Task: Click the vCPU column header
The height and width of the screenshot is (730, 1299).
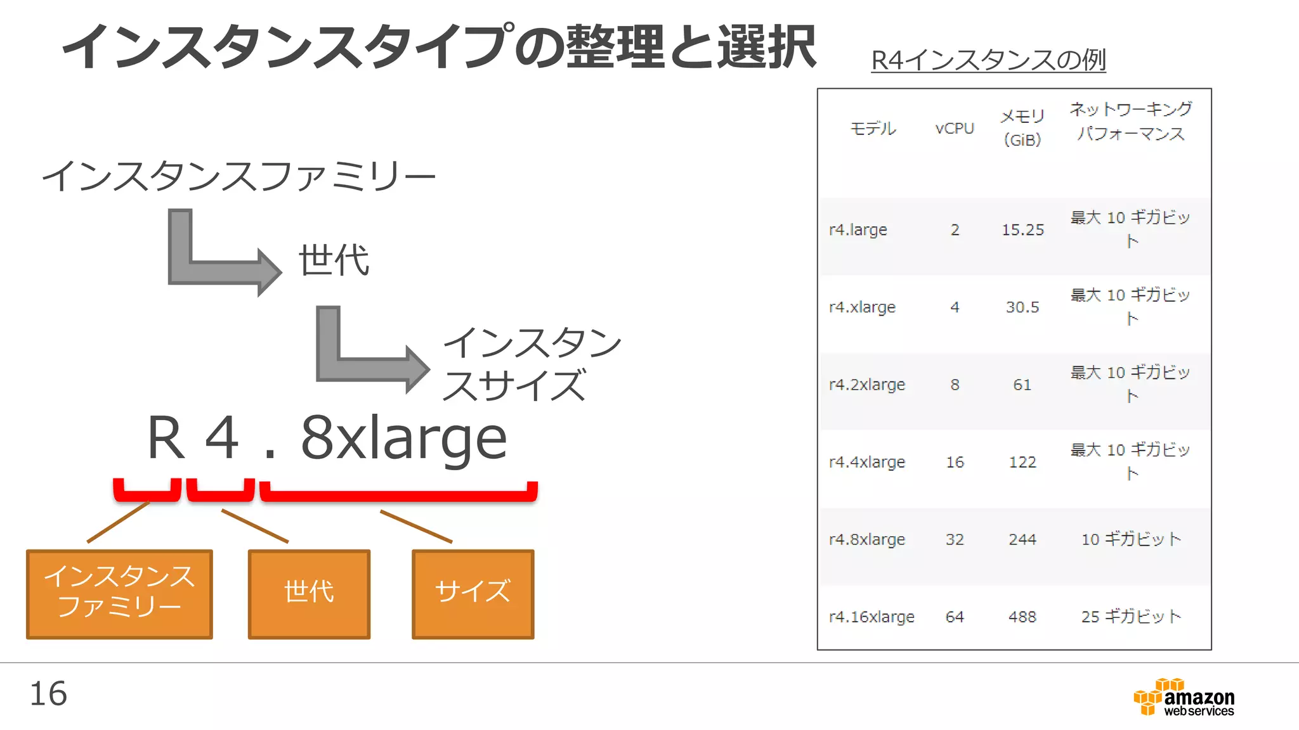Action: [x=955, y=129]
